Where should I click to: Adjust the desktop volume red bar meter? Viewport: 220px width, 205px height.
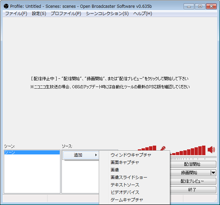coord(188,150)
